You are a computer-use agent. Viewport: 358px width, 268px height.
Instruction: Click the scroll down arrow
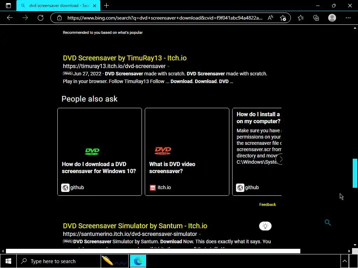355,245
